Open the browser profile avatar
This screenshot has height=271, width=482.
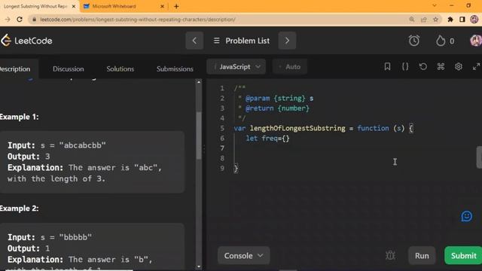coord(474,20)
